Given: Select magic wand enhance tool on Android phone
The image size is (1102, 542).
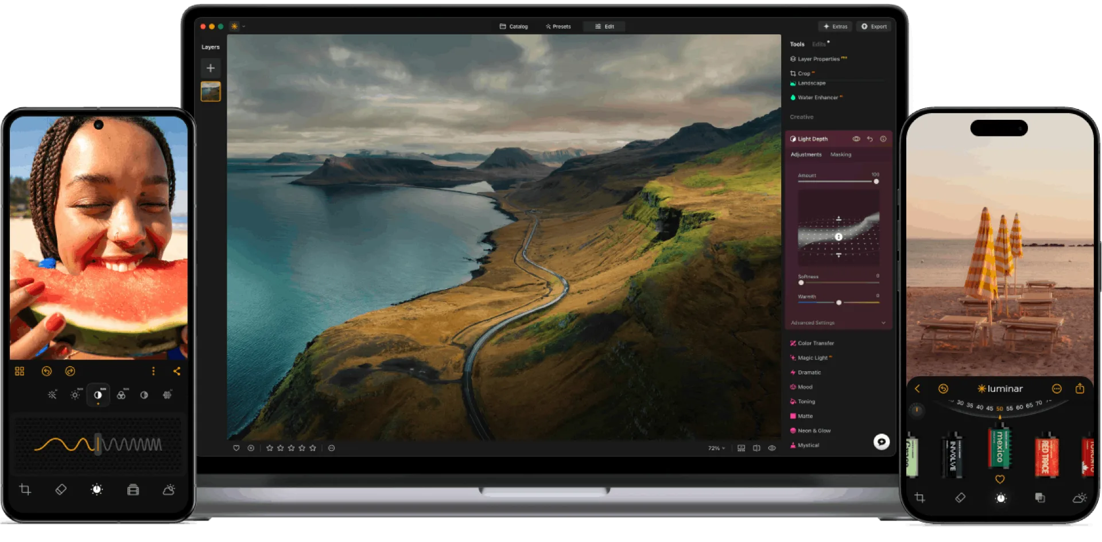Looking at the screenshot, I should 52,395.
